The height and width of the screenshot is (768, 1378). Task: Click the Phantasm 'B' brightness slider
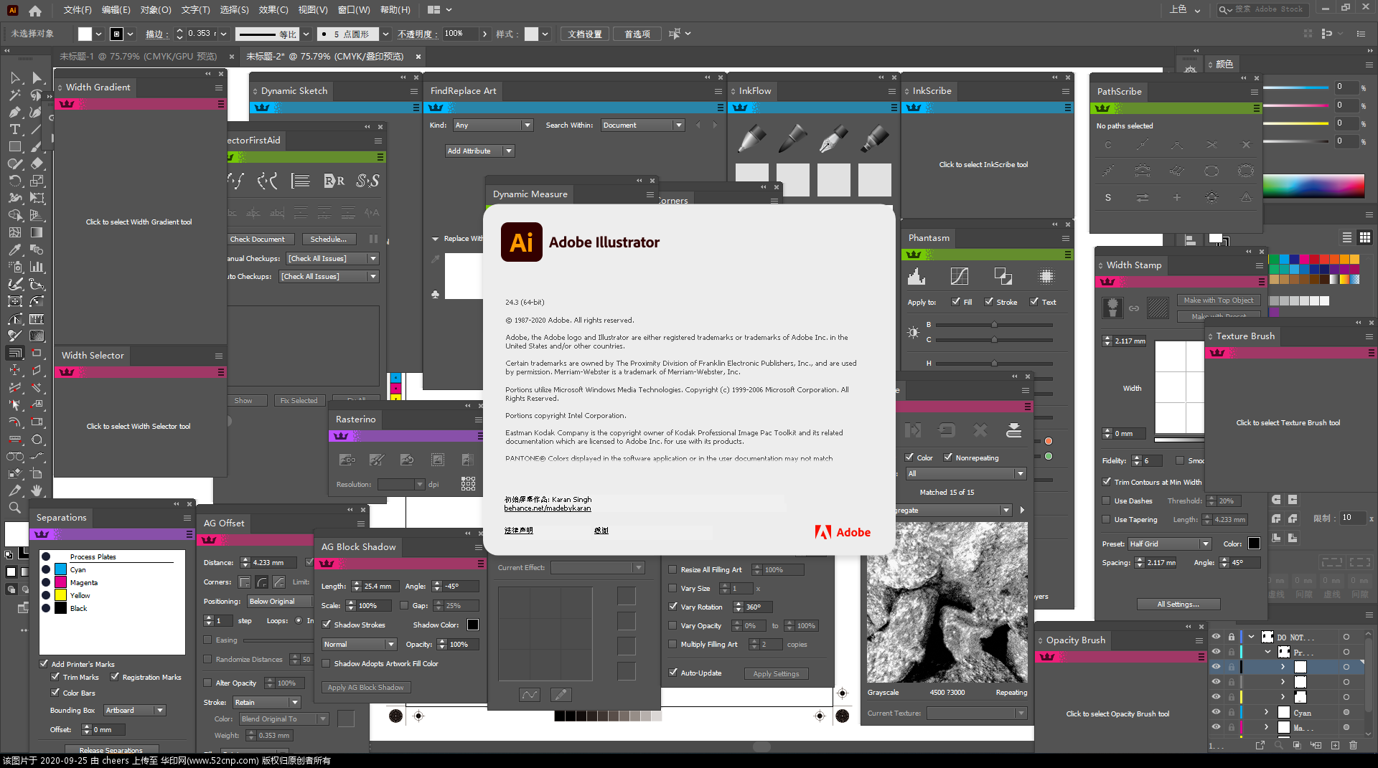coord(994,325)
